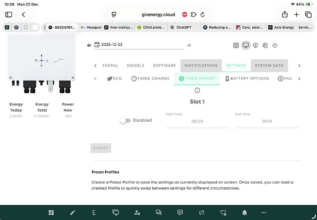Click the pencil edit icon in bottom bar
Screen dimensions: 317x220
[x=72, y=213]
